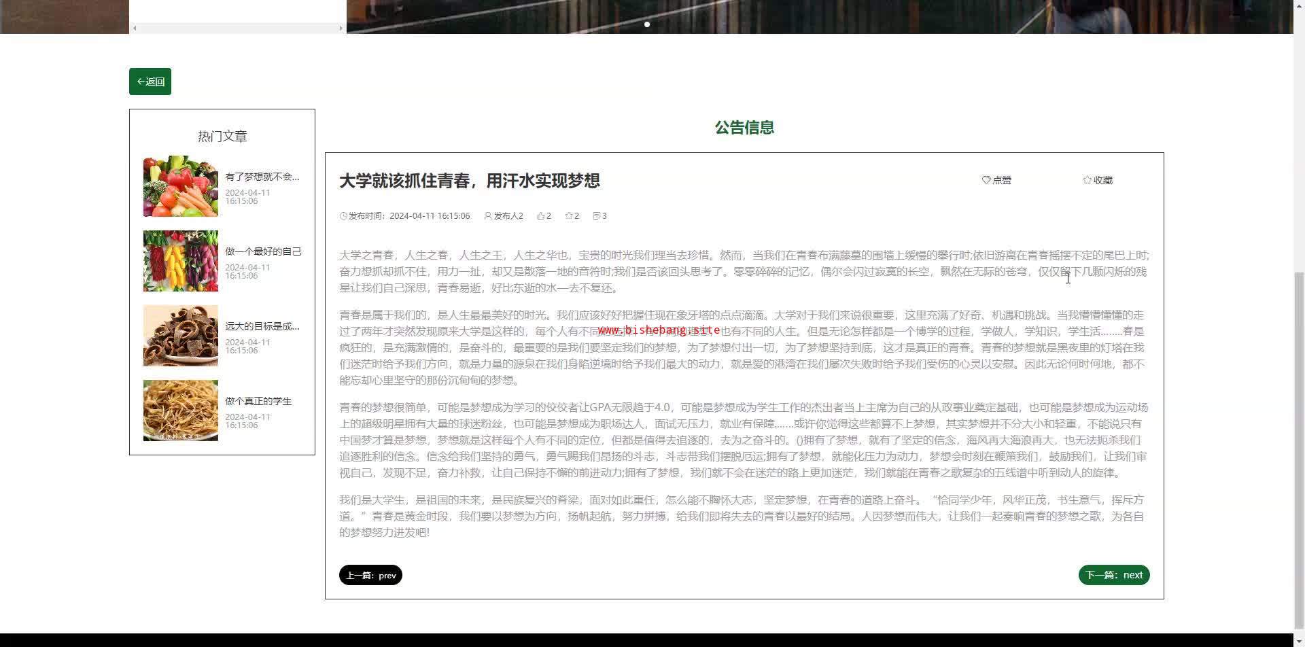
Task: Click the comment count icon
Action: point(596,216)
